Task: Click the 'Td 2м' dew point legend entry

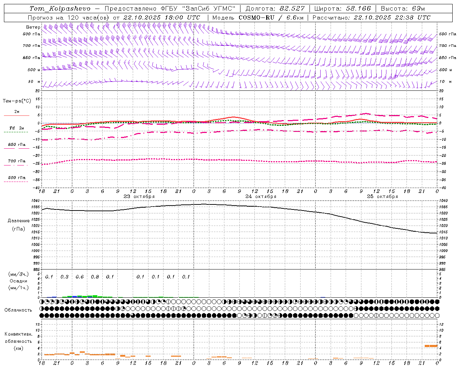Action: [16, 128]
